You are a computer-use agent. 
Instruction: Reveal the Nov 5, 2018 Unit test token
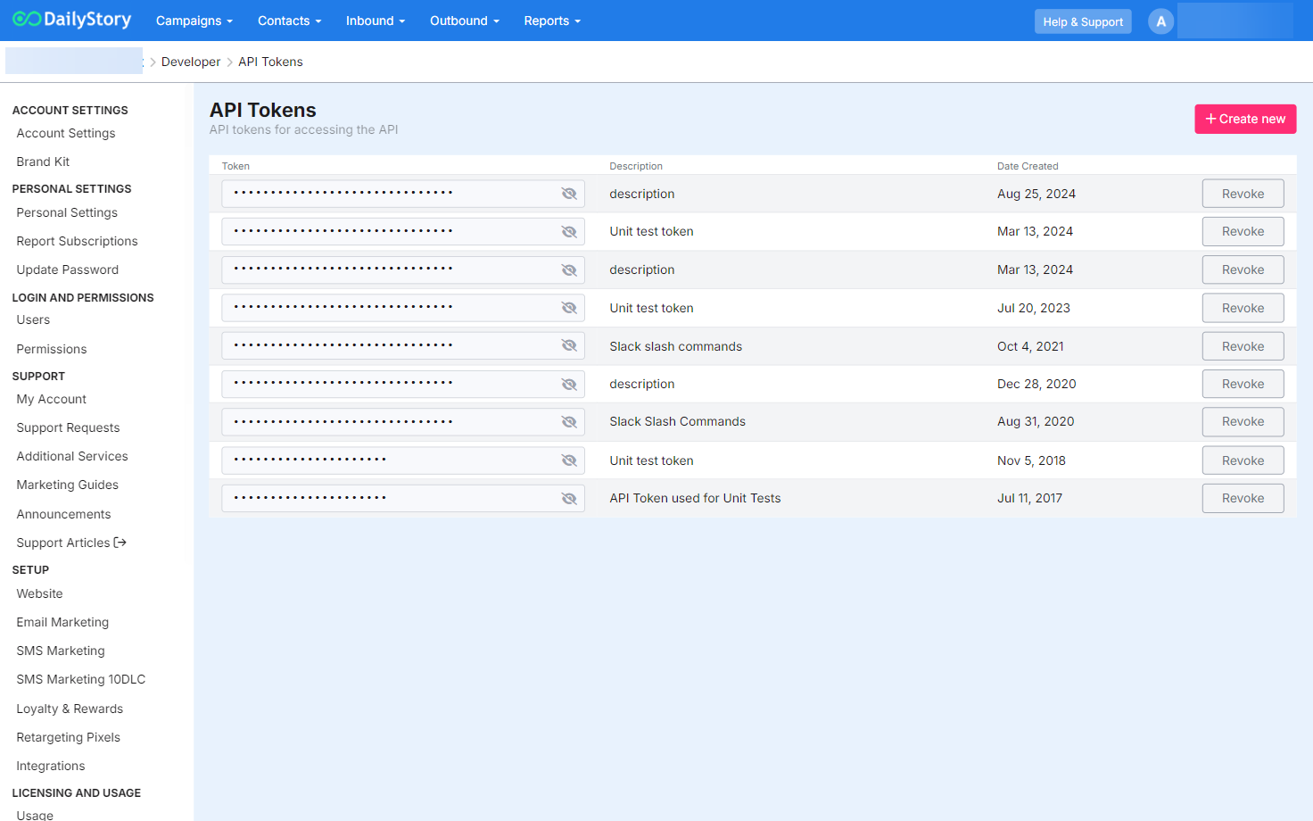569,460
